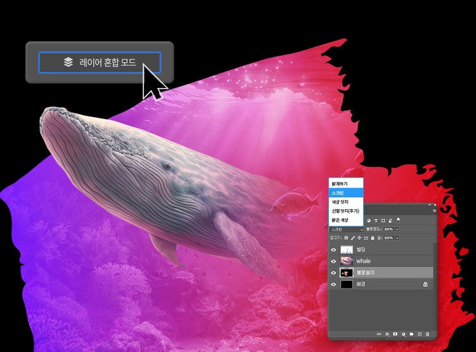Image resolution: width=476 pixels, height=352 pixels.
Task: Pick 색상 닷지 blend mode
Action: click(346, 202)
